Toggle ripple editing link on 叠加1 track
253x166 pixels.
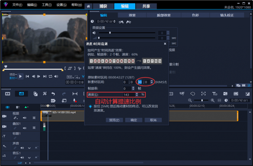(x=15, y=128)
